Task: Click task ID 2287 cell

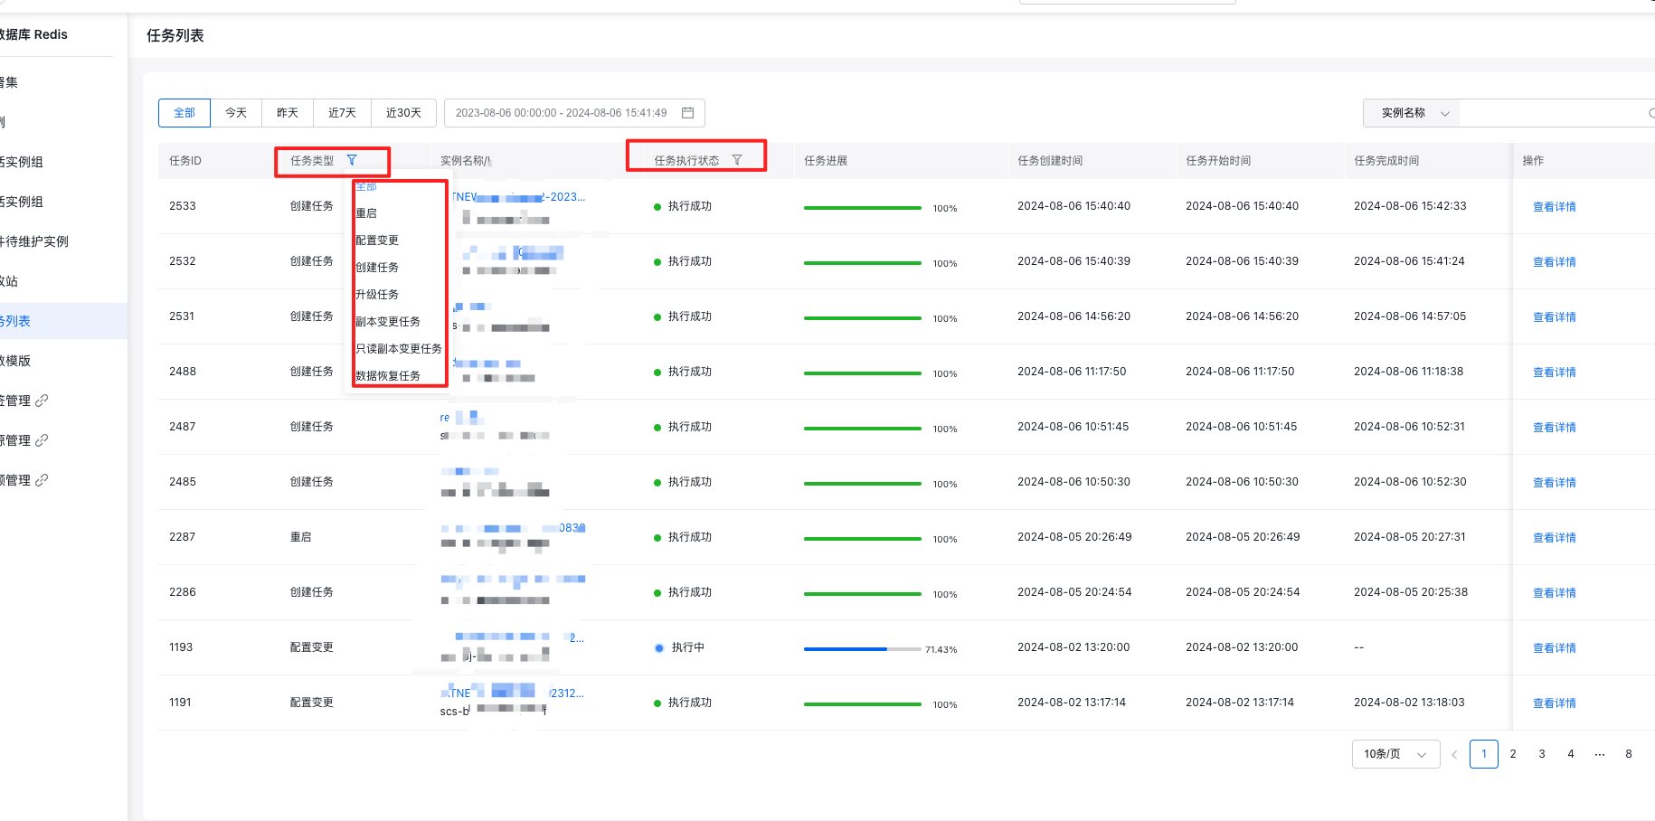Action: pos(182,537)
